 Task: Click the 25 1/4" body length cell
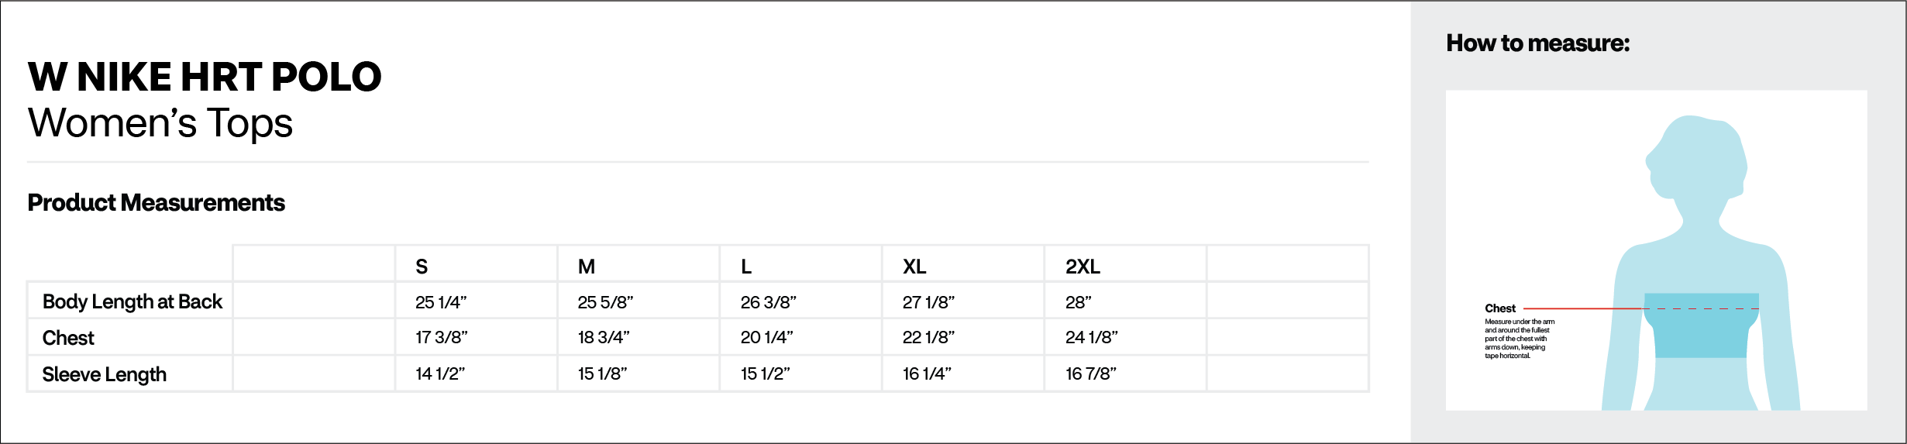tap(441, 302)
